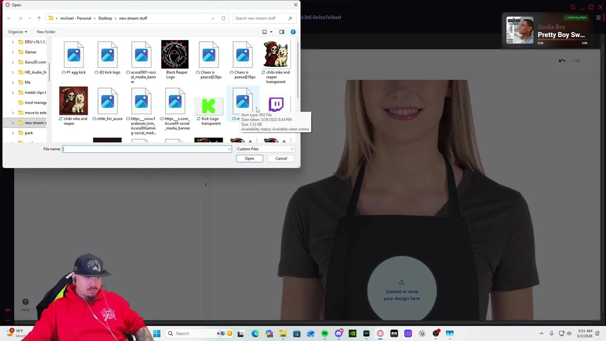Image resolution: width=606 pixels, height=341 pixels.
Task: Expand the Me folder node
Action: [13, 82]
